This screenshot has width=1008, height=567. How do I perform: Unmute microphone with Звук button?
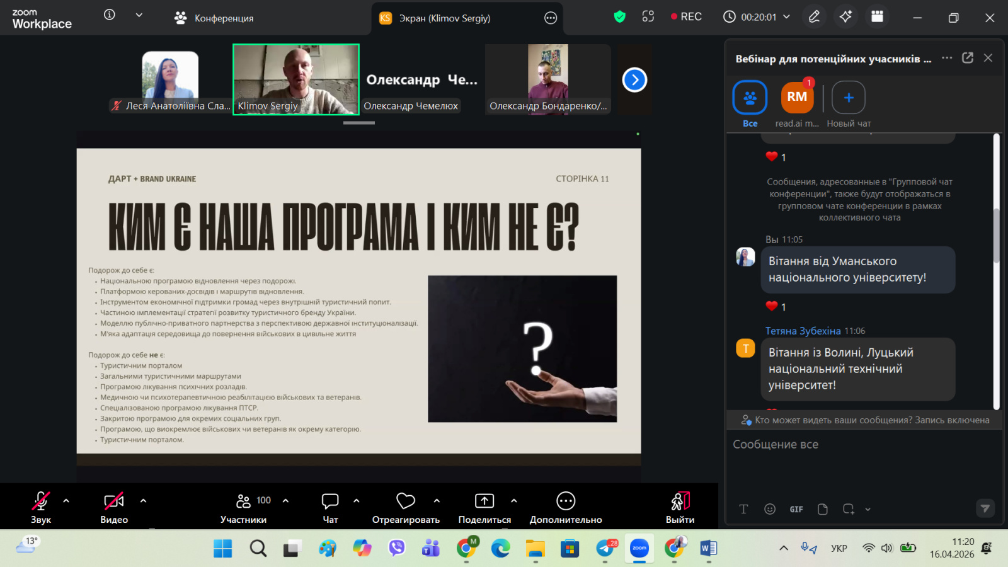pyautogui.click(x=41, y=507)
